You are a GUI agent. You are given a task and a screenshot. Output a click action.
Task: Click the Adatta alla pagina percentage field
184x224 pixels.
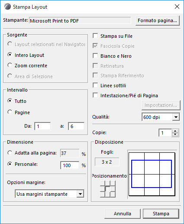point(70,153)
